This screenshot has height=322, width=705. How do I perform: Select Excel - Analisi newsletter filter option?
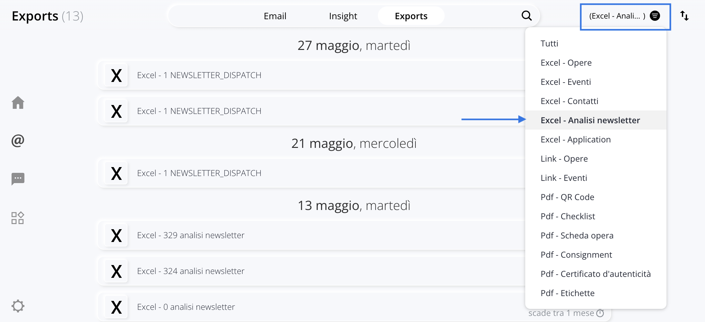tap(590, 120)
